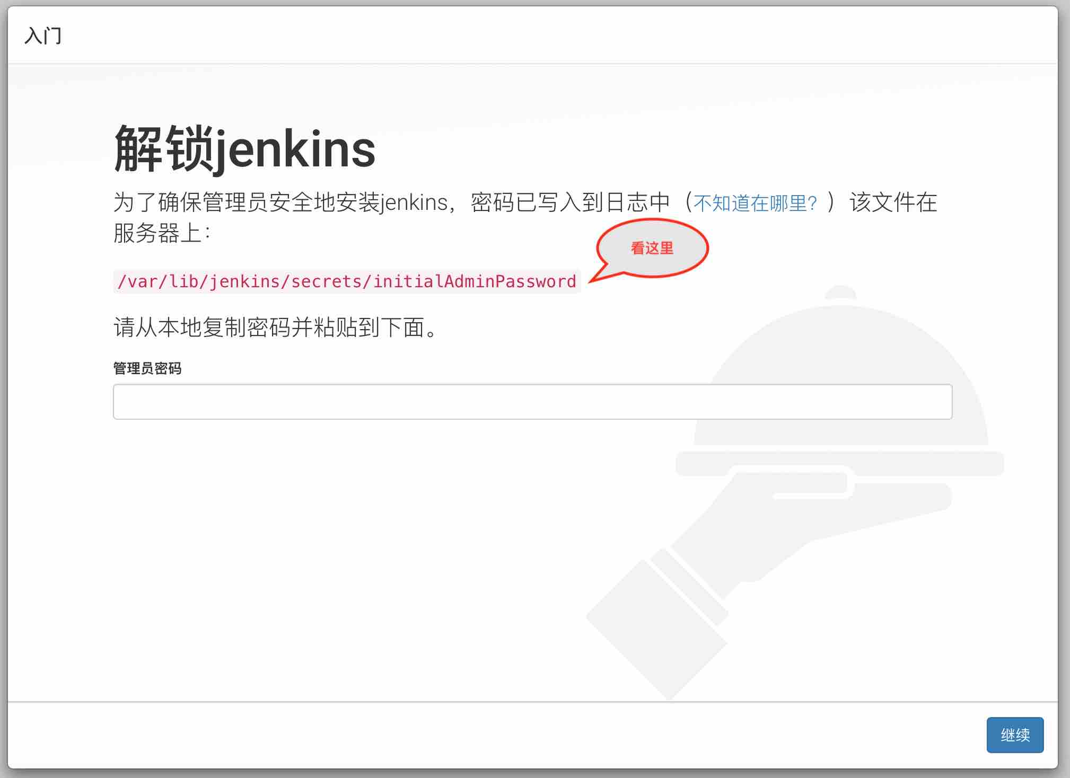Click the 为了确保管理员安全地安装jenkins text
The image size is (1070, 778).
[281, 202]
